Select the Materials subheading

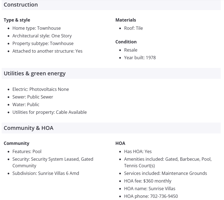(x=126, y=20)
